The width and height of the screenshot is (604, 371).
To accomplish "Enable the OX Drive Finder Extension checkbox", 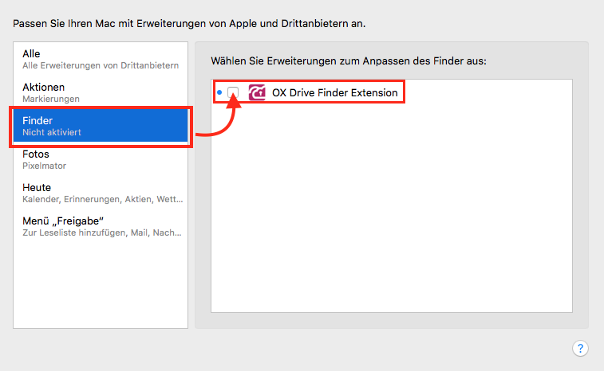I will pyautogui.click(x=233, y=92).
